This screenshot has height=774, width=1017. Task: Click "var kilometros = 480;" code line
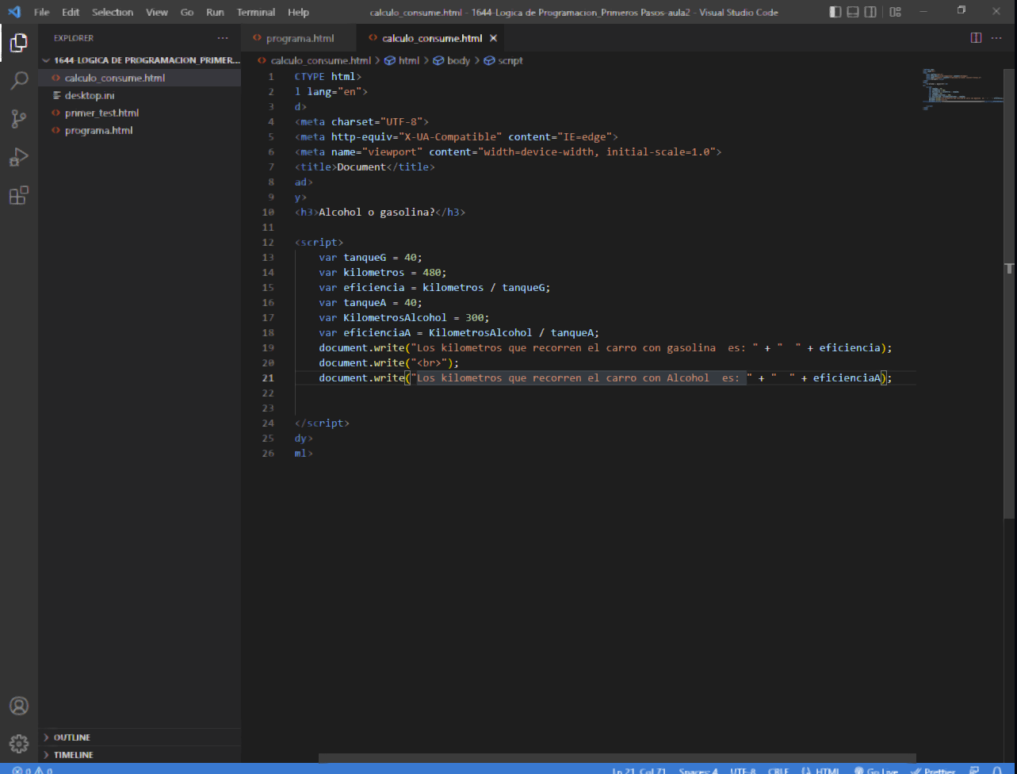click(383, 273)
